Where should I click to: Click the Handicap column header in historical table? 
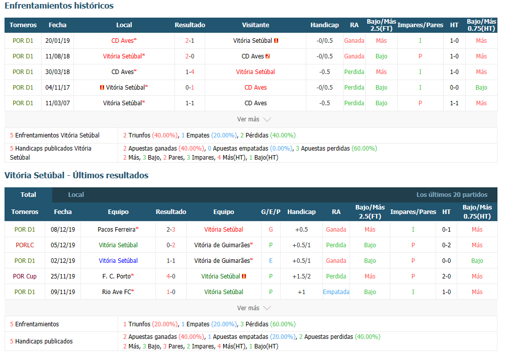coord(324,25)
